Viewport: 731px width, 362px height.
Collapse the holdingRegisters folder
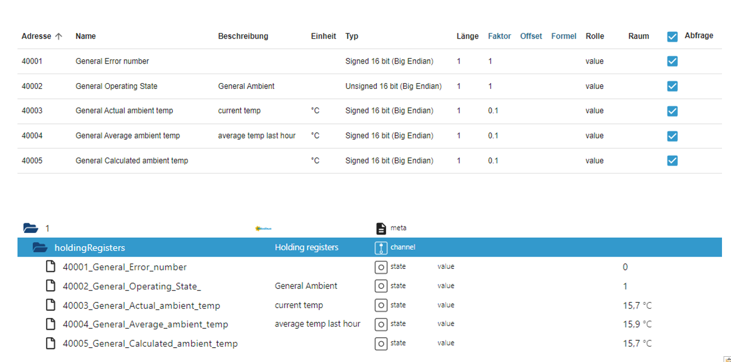point(40,247)
